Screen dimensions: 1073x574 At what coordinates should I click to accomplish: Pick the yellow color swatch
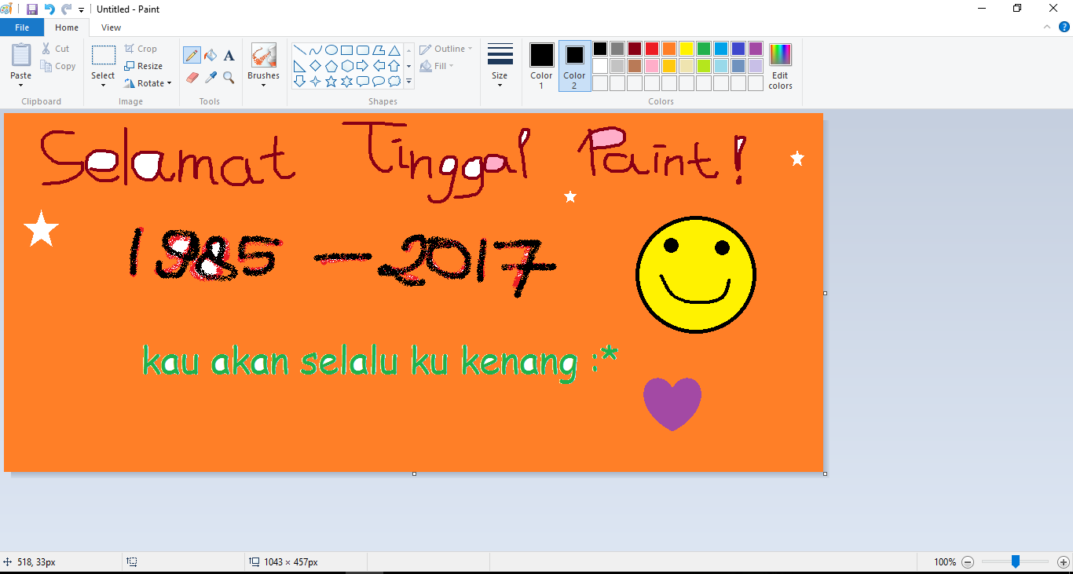click(x=687, y=49)
